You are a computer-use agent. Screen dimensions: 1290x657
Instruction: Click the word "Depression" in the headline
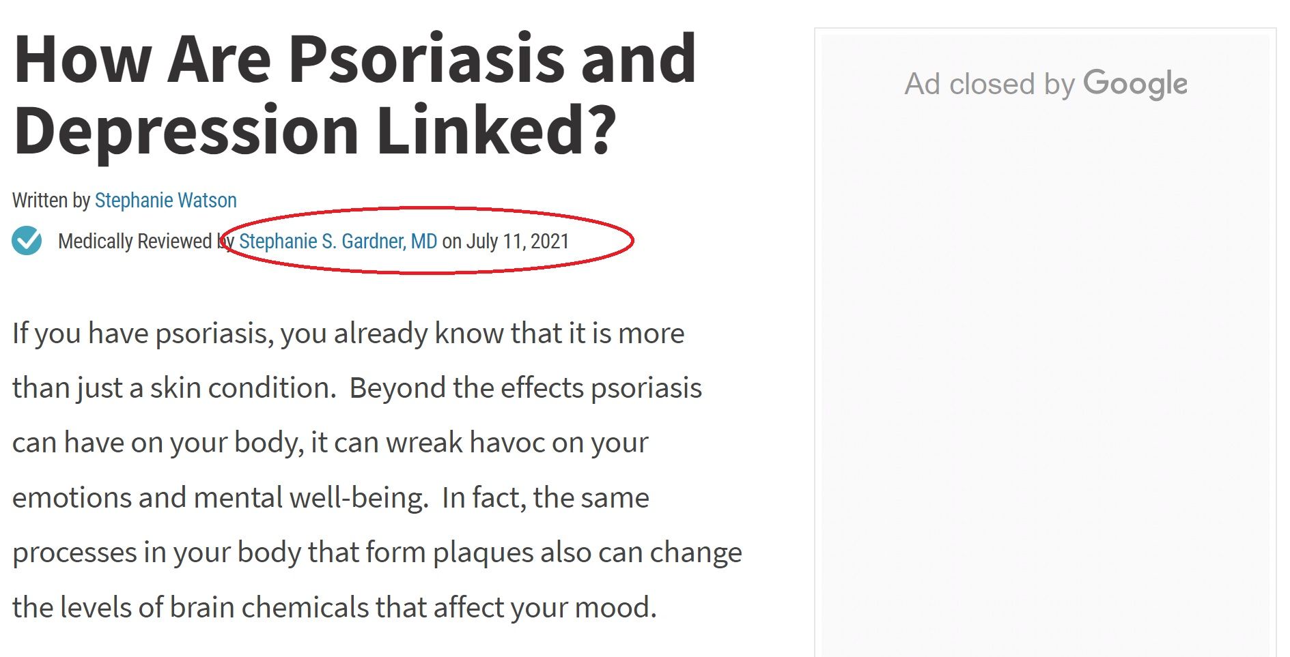[x=186, y=130]
